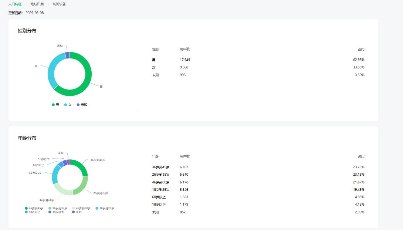Click 60岁以上 row in age table
403x230 pixels.
click(x=258, y=197)
